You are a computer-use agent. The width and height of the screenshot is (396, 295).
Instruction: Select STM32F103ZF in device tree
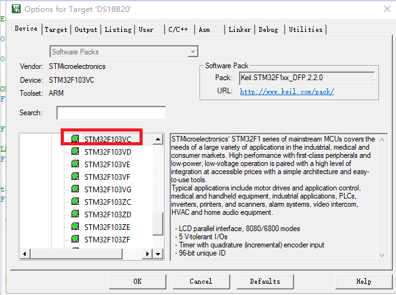pyautogui.click(x=107, y=240)
